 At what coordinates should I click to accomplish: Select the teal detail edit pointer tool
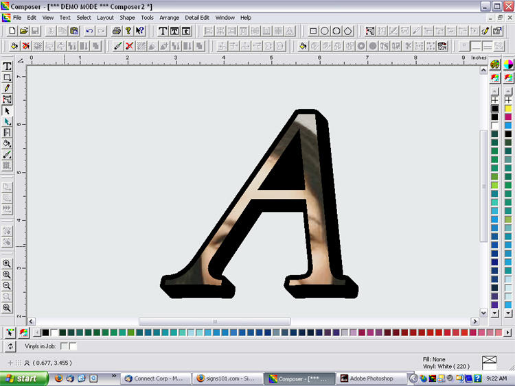pyautogui.click(x=7, y=121)
